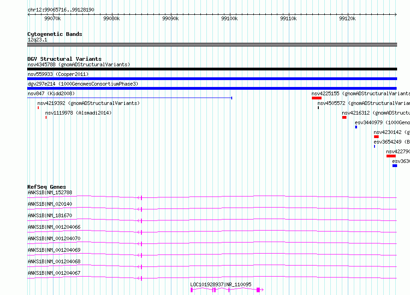Click the nsv4505572 variant label

364,103
